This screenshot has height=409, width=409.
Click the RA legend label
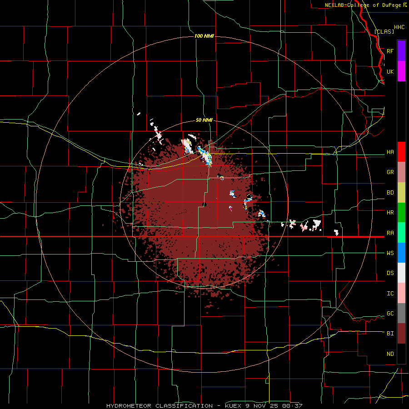coord(390,233)
